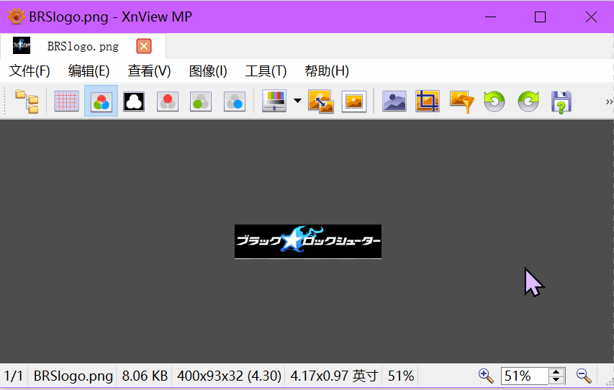Rotate the image clockwise
This screenshot has height=390, width=614.
[528, 101]
